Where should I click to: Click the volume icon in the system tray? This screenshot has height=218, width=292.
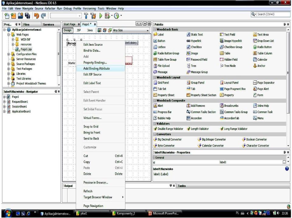(278, 213)
